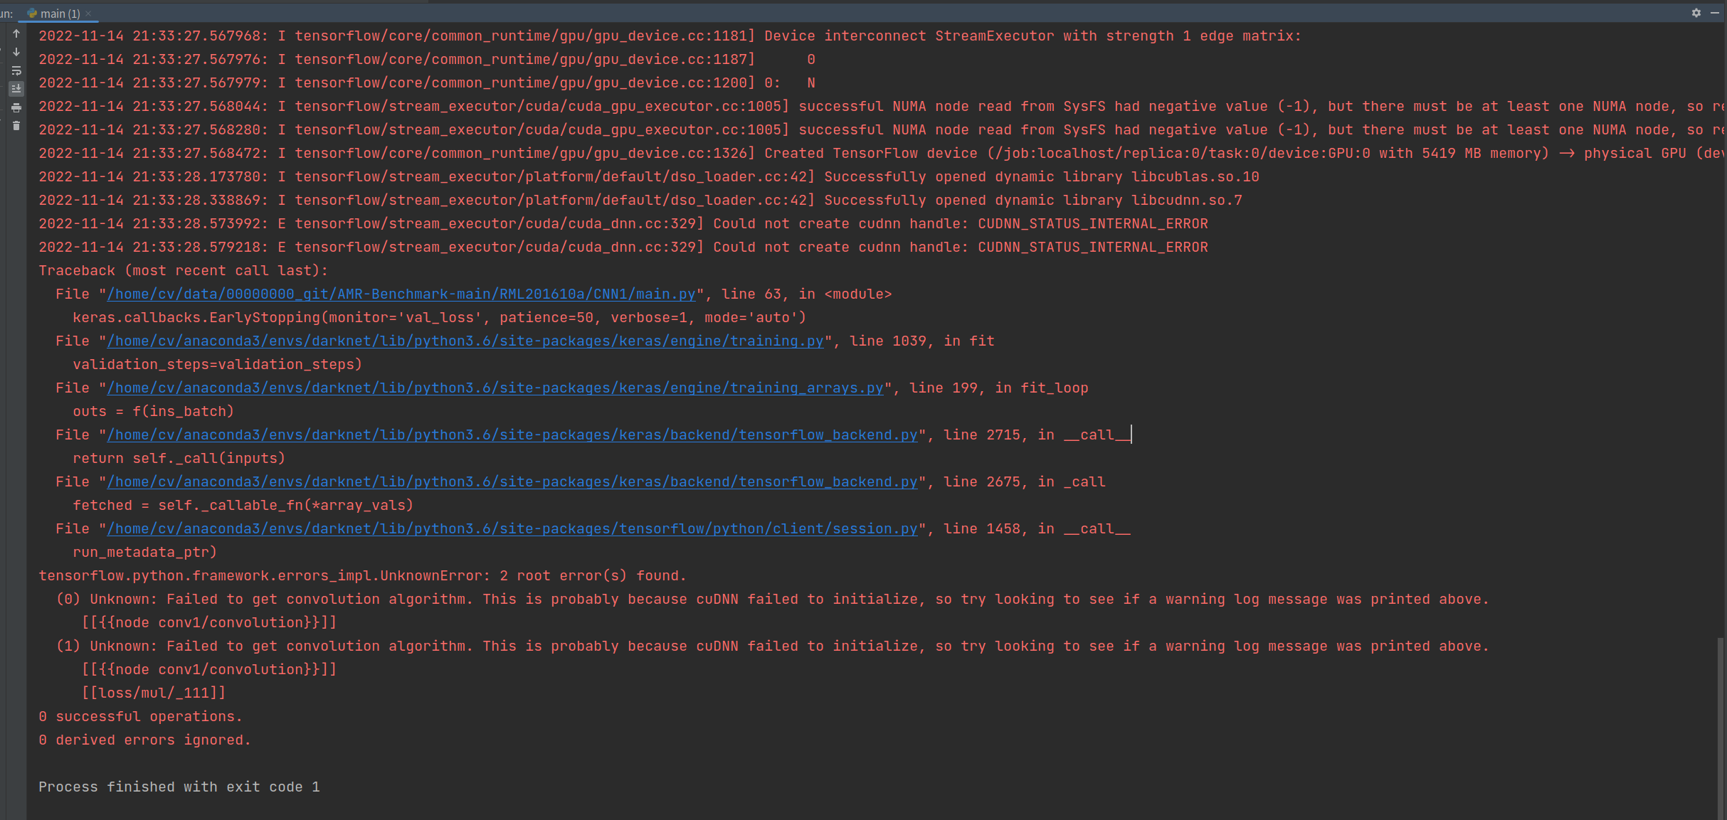The width and height of the screenshot is (1727, 820).
Task: Click the Down the Stack Trace arrow
Action: pyautogui.click(x=16, y=52)
